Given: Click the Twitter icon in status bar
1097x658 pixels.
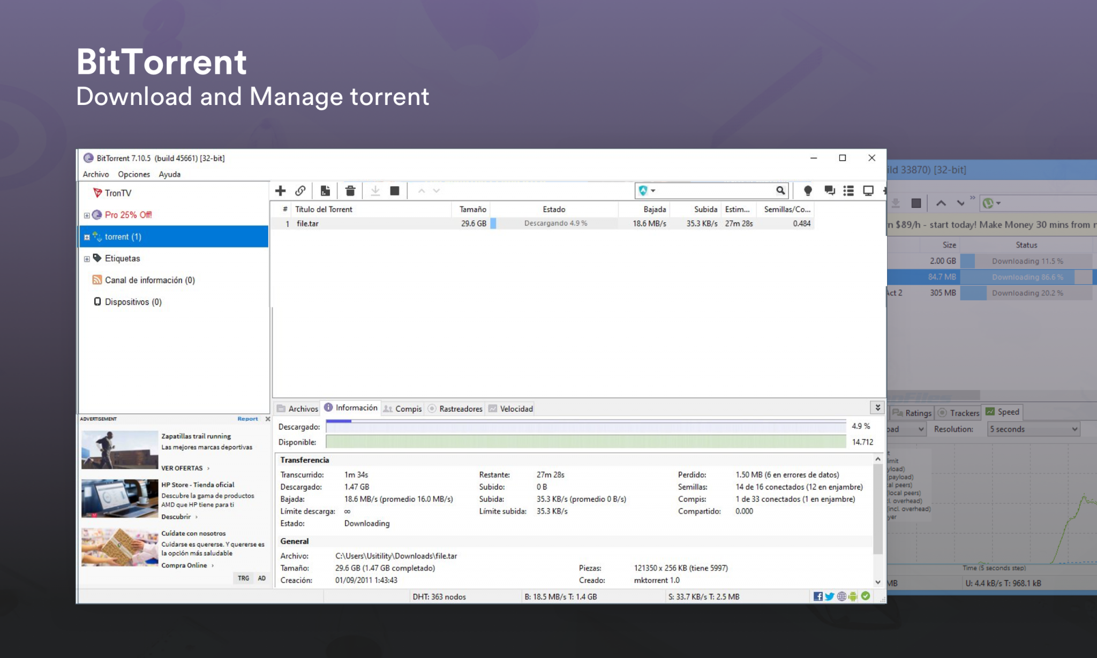Looking at the screenshot, I should point(830,596).
